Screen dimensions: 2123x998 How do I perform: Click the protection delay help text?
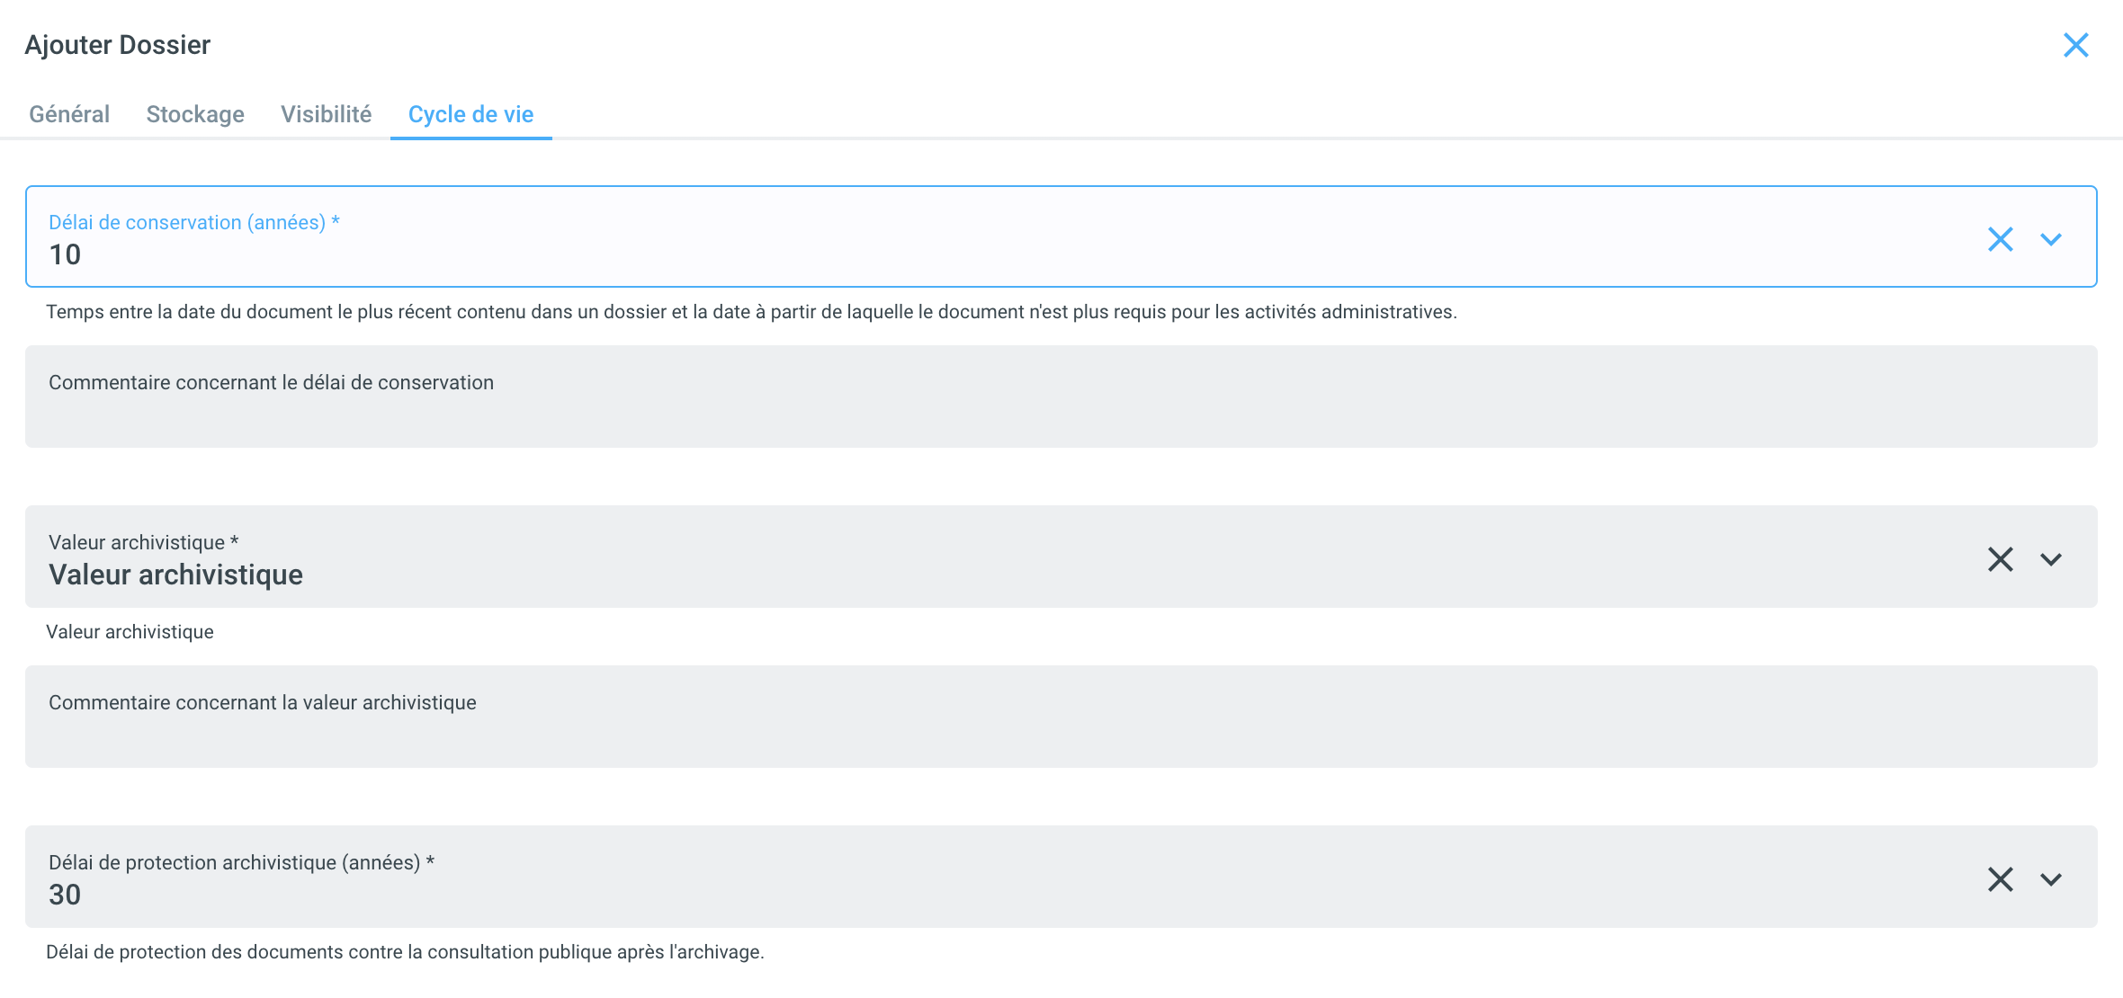tap(405, 952)
